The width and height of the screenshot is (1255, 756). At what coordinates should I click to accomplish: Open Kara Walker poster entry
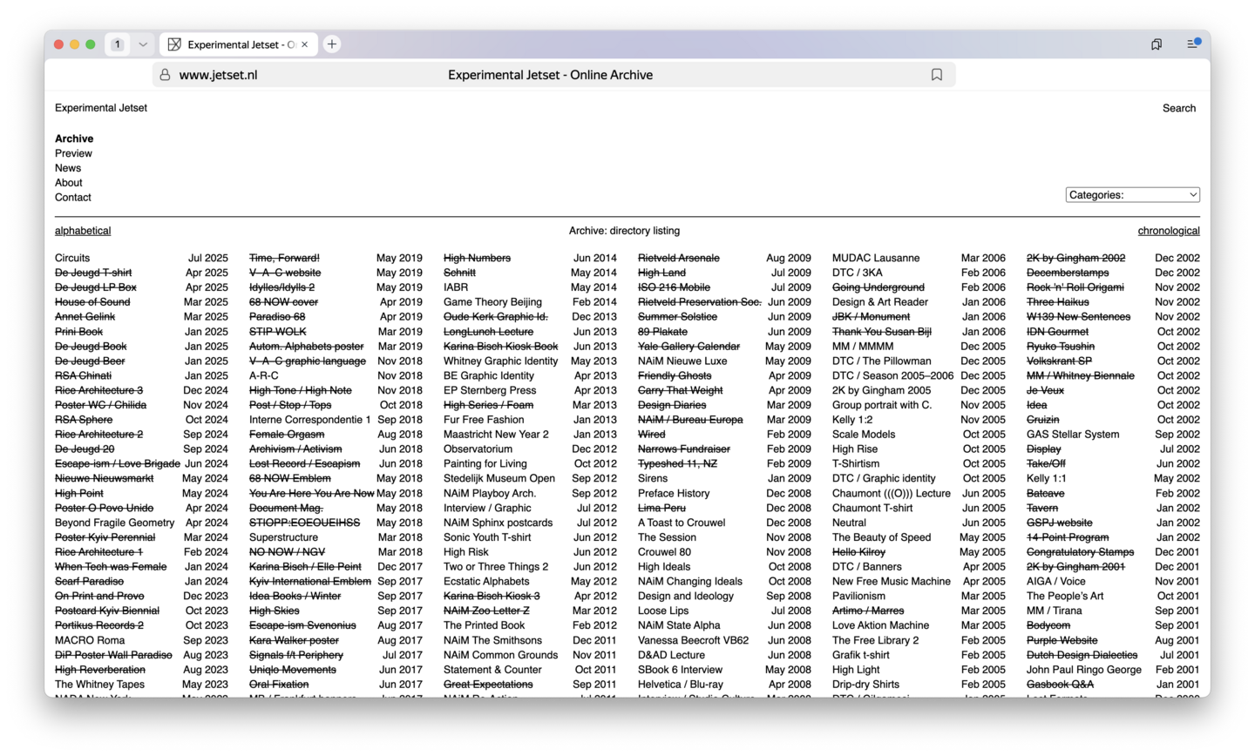click(295, 640)
